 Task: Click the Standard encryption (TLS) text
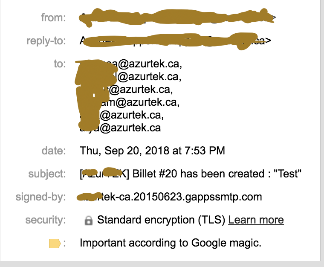(161, 220)
